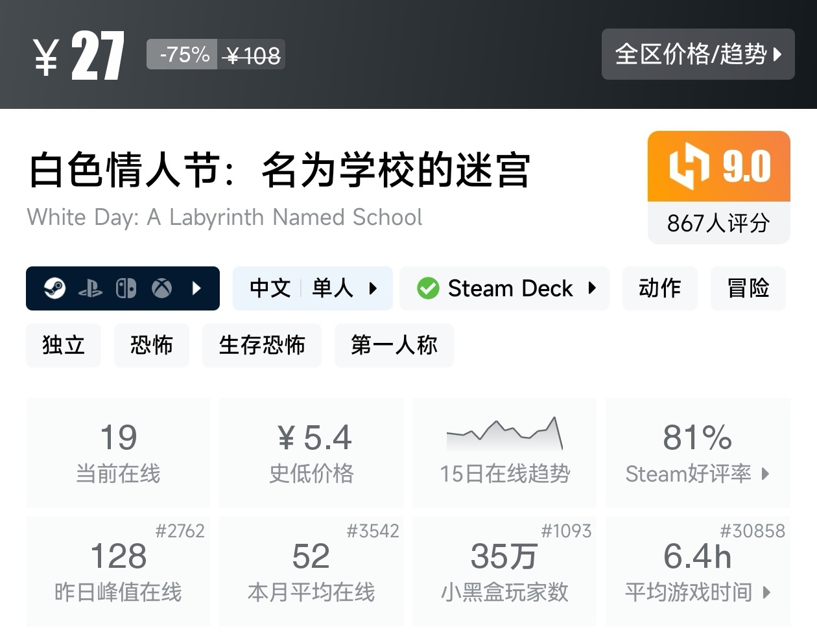817x643 pixels.
Task: Click the Steam platform icon
Action: (54, 288)
